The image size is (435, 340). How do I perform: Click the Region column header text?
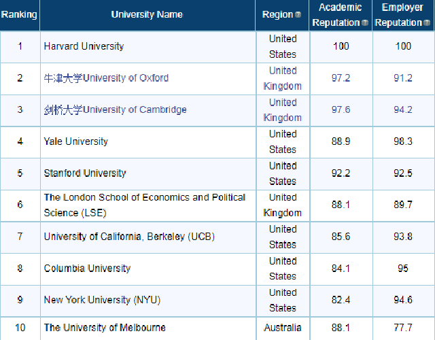point(278,15)
